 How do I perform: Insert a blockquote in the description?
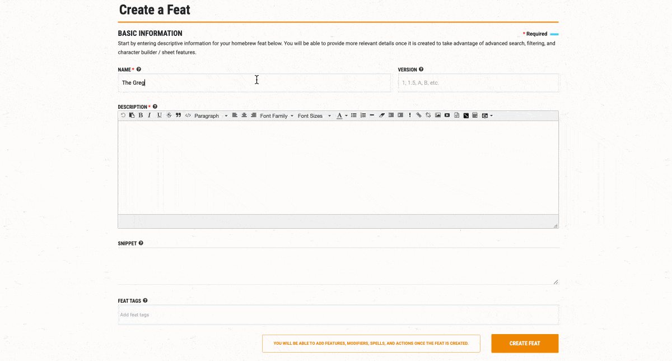tap(178, 115)
